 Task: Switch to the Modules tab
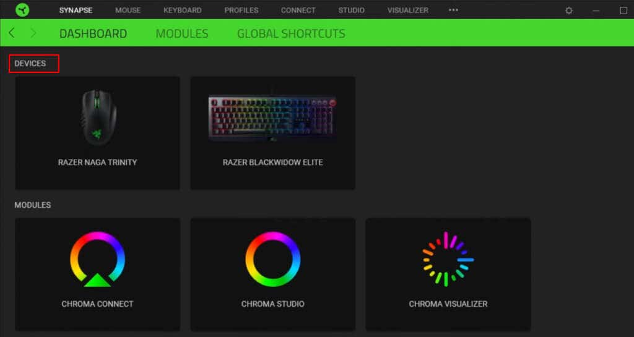coord(182,33)
